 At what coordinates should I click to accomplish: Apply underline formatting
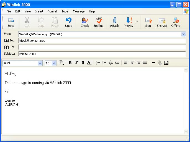click(x=83, y=63)
